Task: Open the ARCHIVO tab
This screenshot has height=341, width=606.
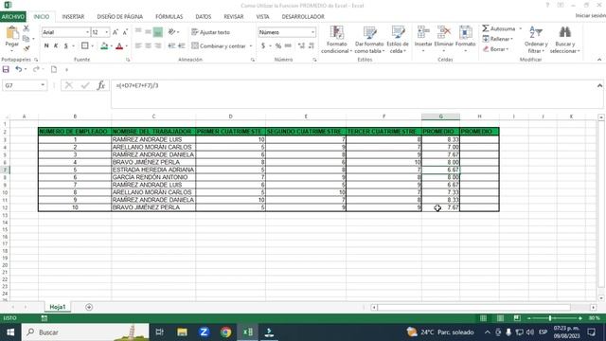Action: [x=12, y=17]
